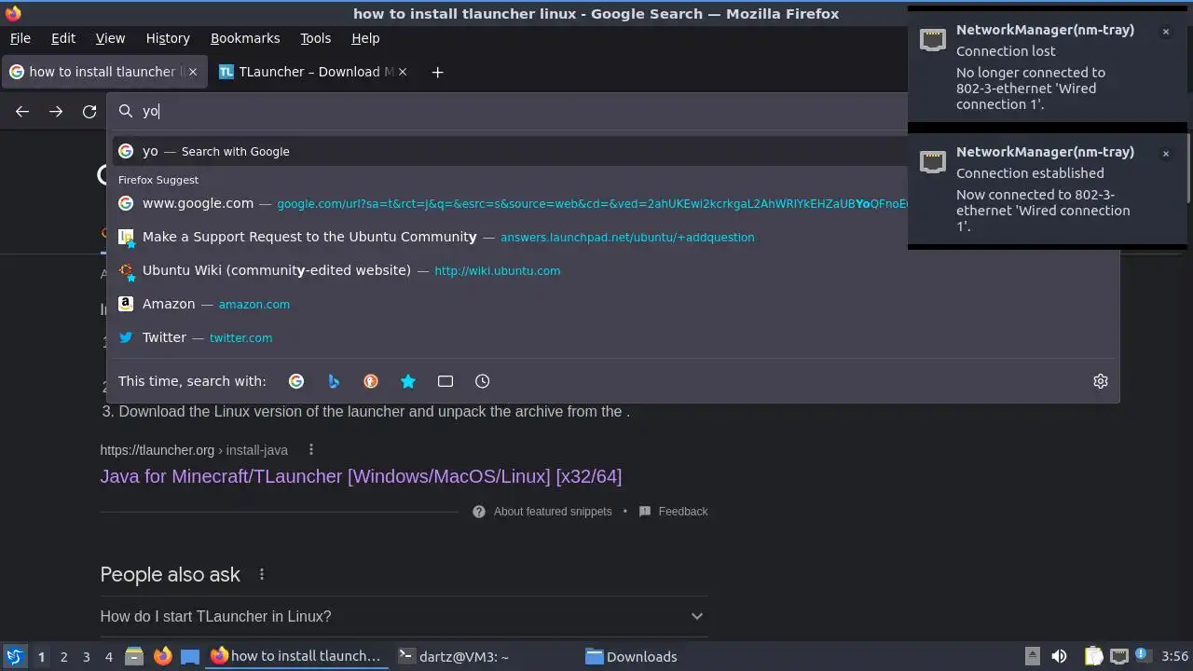Image resolution: width=1193 pixels, height=671 pixels.
Task: Open the removable media tray icon
Action: point(1032,656)
